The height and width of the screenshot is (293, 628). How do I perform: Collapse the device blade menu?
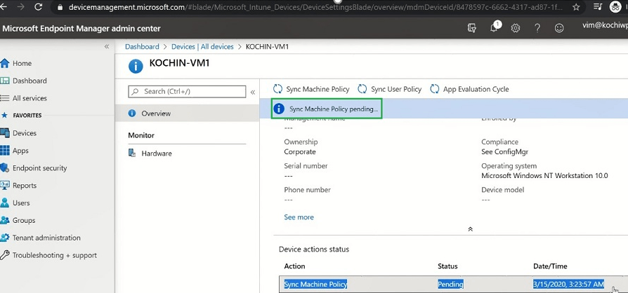coord(253,92)
